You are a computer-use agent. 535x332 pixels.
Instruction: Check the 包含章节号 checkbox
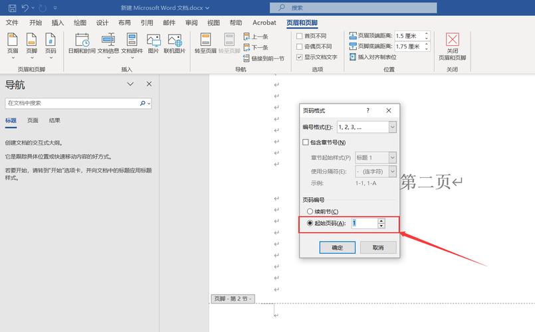pos(306,142)
